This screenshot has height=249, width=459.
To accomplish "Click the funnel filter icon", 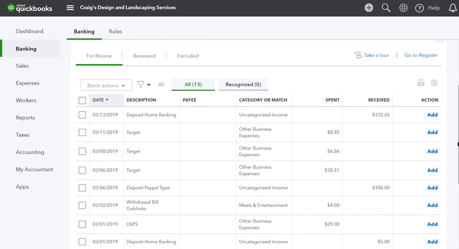I will coord(141,85).
